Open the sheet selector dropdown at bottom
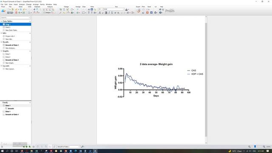 [x=79, y=147]
